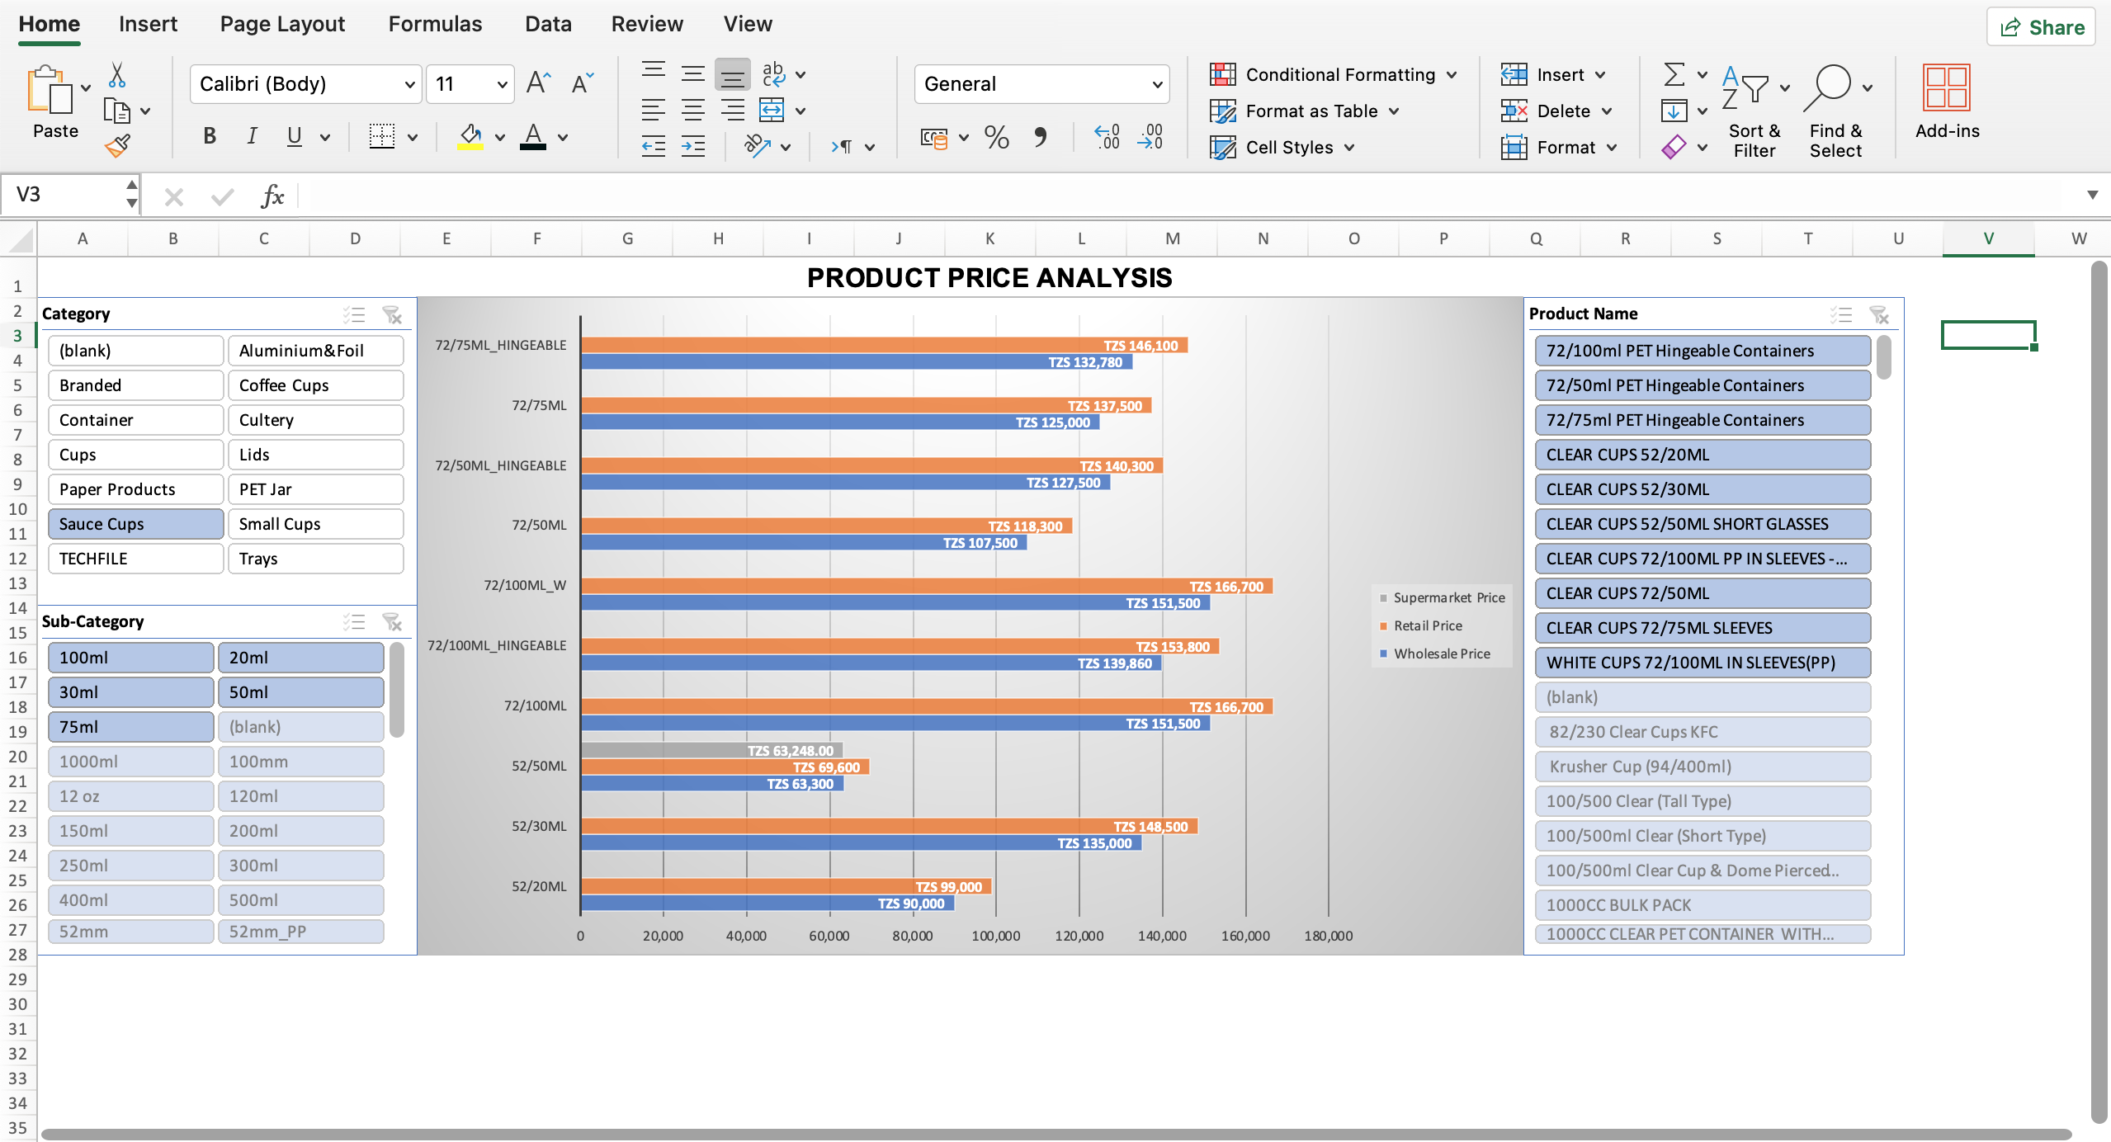Open Sort & Filter tools
Image resolution: width=2111 pixels, height=1142 pixels.
click(x=1754, y=110)
